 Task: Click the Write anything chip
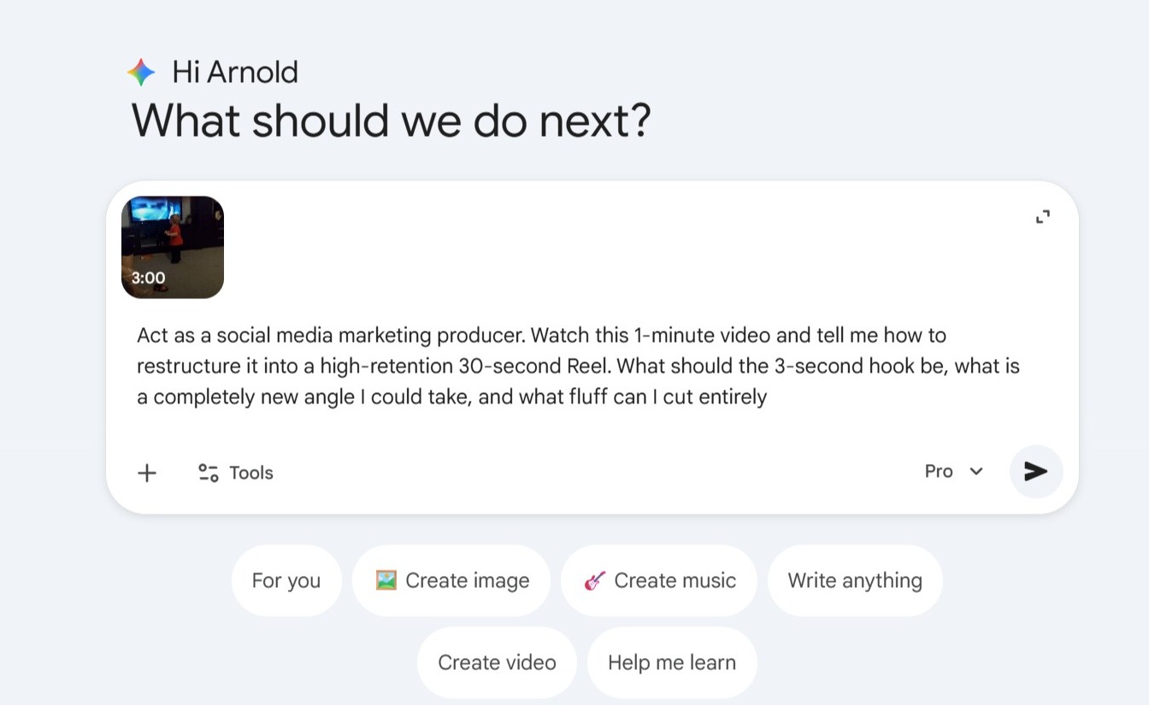pyautogui.click(x=855, y=580)
